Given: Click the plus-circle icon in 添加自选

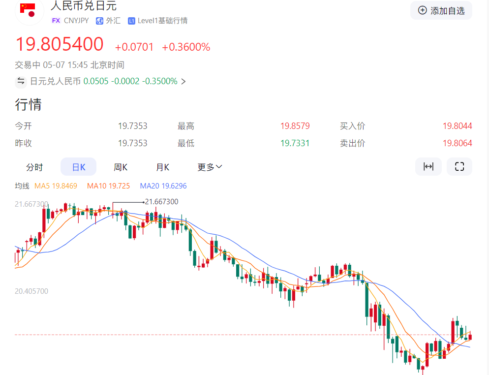Looking at the screenshot, I should 422,10.
